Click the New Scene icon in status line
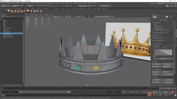The width and height of the screenshot is (177, 99). (x=14, y=6)
